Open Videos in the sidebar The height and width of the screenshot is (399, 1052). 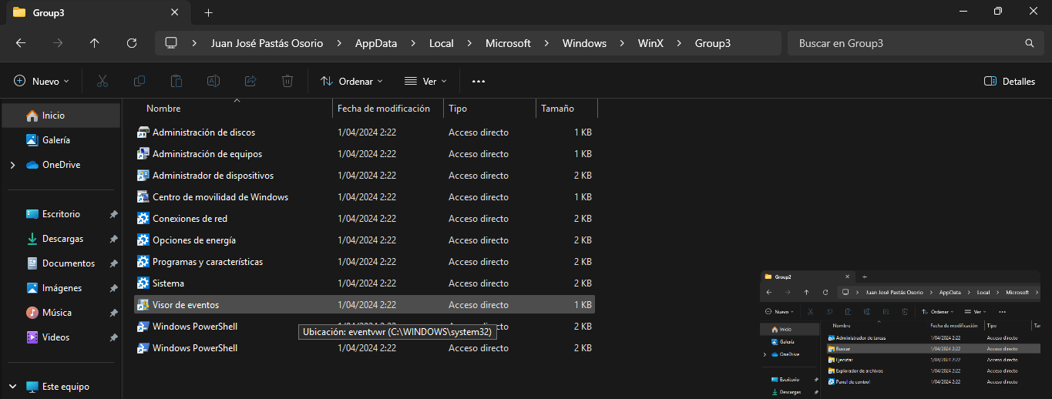pyautogui.click(x=61, y=337)
